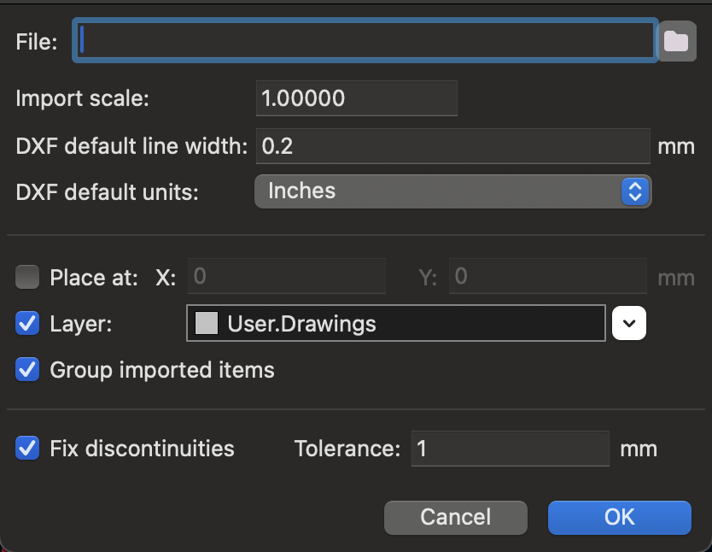Click the DXF default line width field

[x=452, y=146]
